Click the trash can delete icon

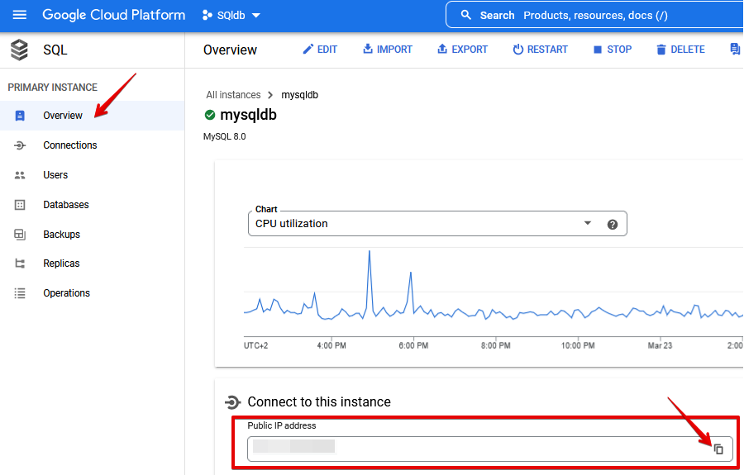(x=661, y=50)
